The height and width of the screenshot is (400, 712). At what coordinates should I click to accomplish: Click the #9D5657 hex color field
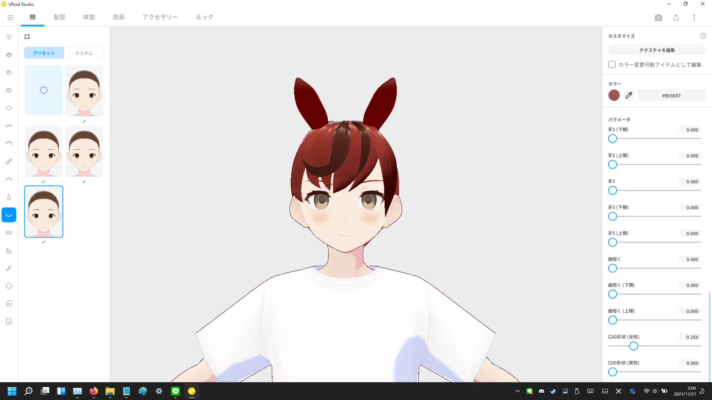point(671,95)
